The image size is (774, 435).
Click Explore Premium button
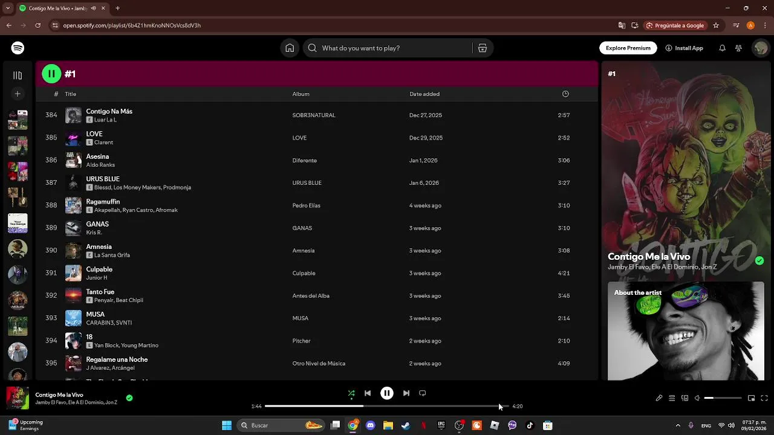[x=628, y=48]
